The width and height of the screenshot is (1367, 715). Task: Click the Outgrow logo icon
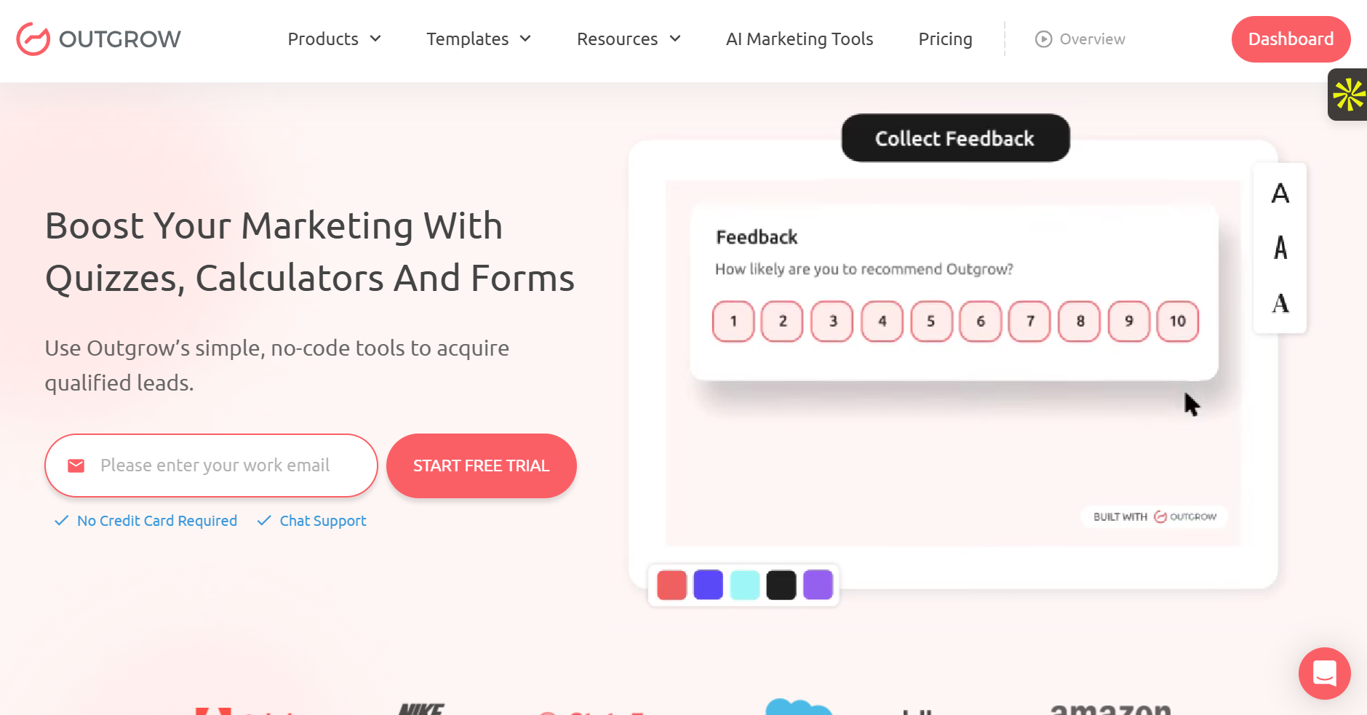[x=33, y=39]
